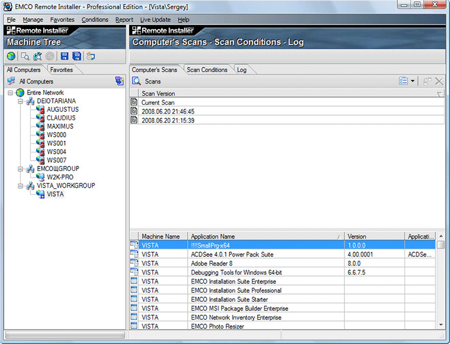This screenshot has height=344, width=450.
Task: Click the delete scan X icon in Scans bar
Action: pyautogui.click(x=439, y=81)
